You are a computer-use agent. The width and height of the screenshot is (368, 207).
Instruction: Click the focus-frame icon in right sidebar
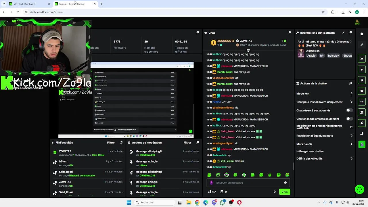362,59
